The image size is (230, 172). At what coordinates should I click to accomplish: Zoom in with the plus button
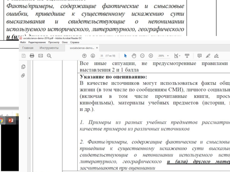[151, 56]
